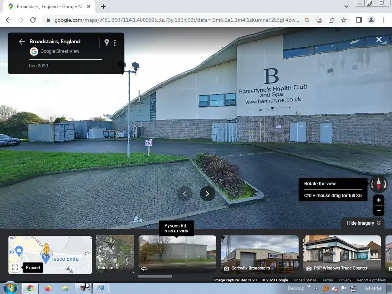
Task: Share this page icon in address bar
Action: pyautogui.click(x=332, y=20)
